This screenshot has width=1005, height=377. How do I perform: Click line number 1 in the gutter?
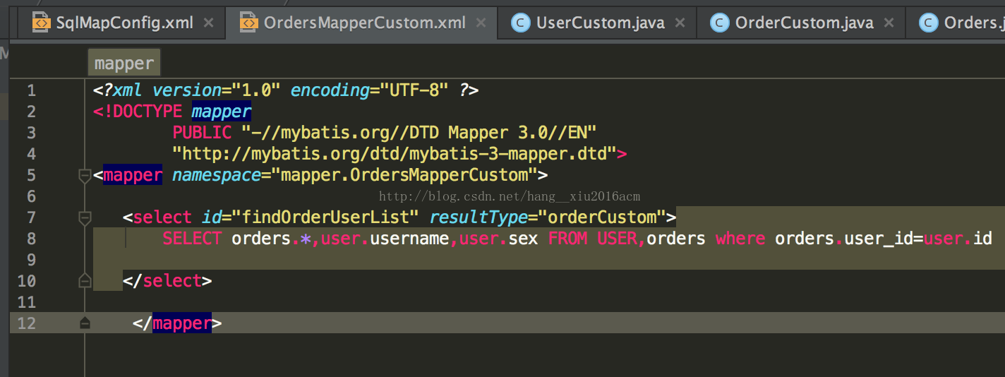tap(31, 90)
